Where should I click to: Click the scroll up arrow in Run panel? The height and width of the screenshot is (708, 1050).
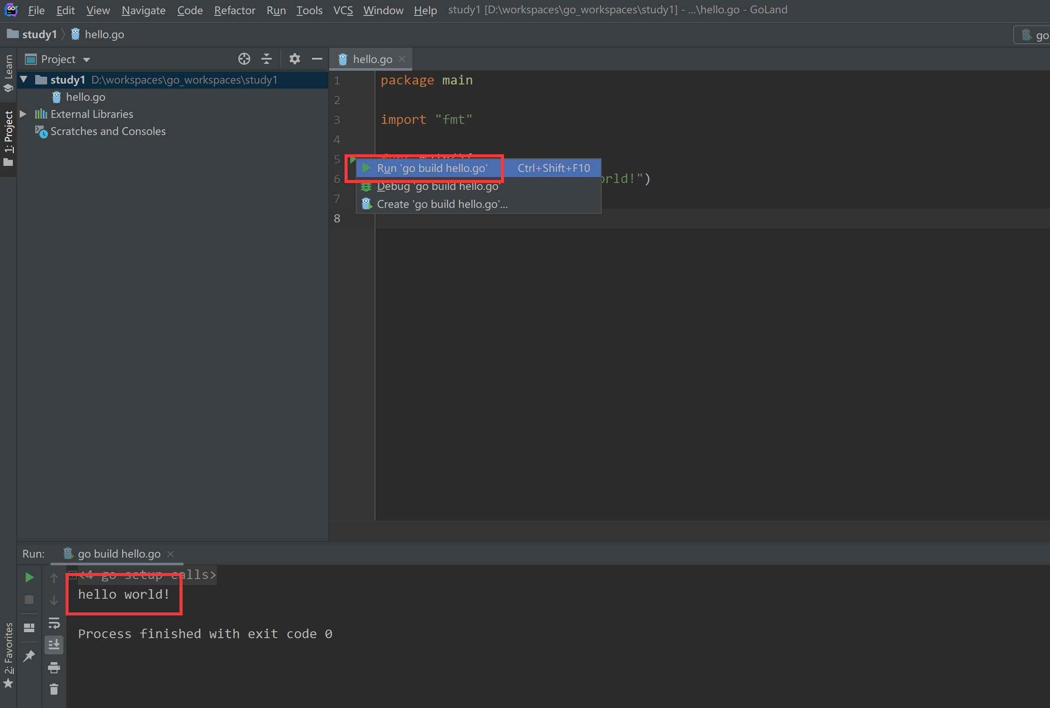[53, 577]
